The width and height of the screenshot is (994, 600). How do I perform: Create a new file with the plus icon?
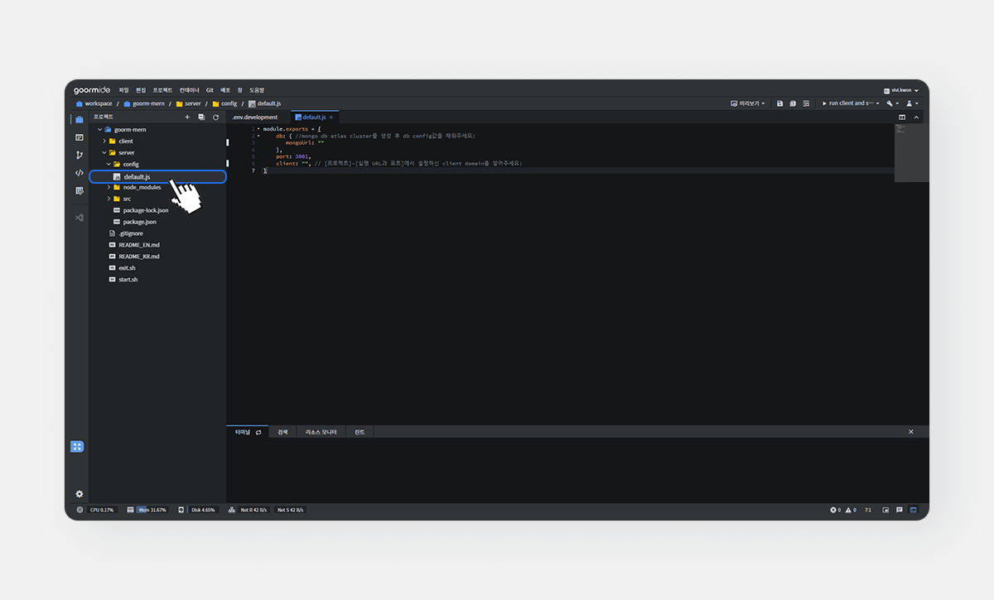[187, 118]
